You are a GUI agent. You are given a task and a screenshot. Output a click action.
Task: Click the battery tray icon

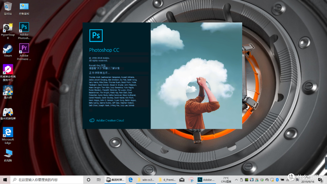[282, 180]
